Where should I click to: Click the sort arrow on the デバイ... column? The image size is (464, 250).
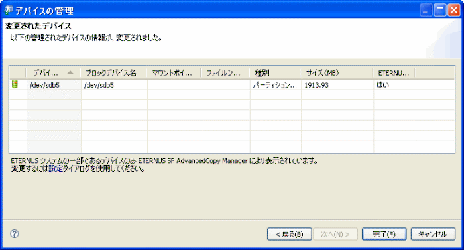pyautogui.click(x=70, y=72)
